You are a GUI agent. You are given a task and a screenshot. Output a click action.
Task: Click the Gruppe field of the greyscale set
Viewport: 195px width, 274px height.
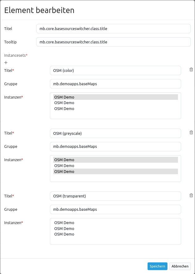pos(115,147)
